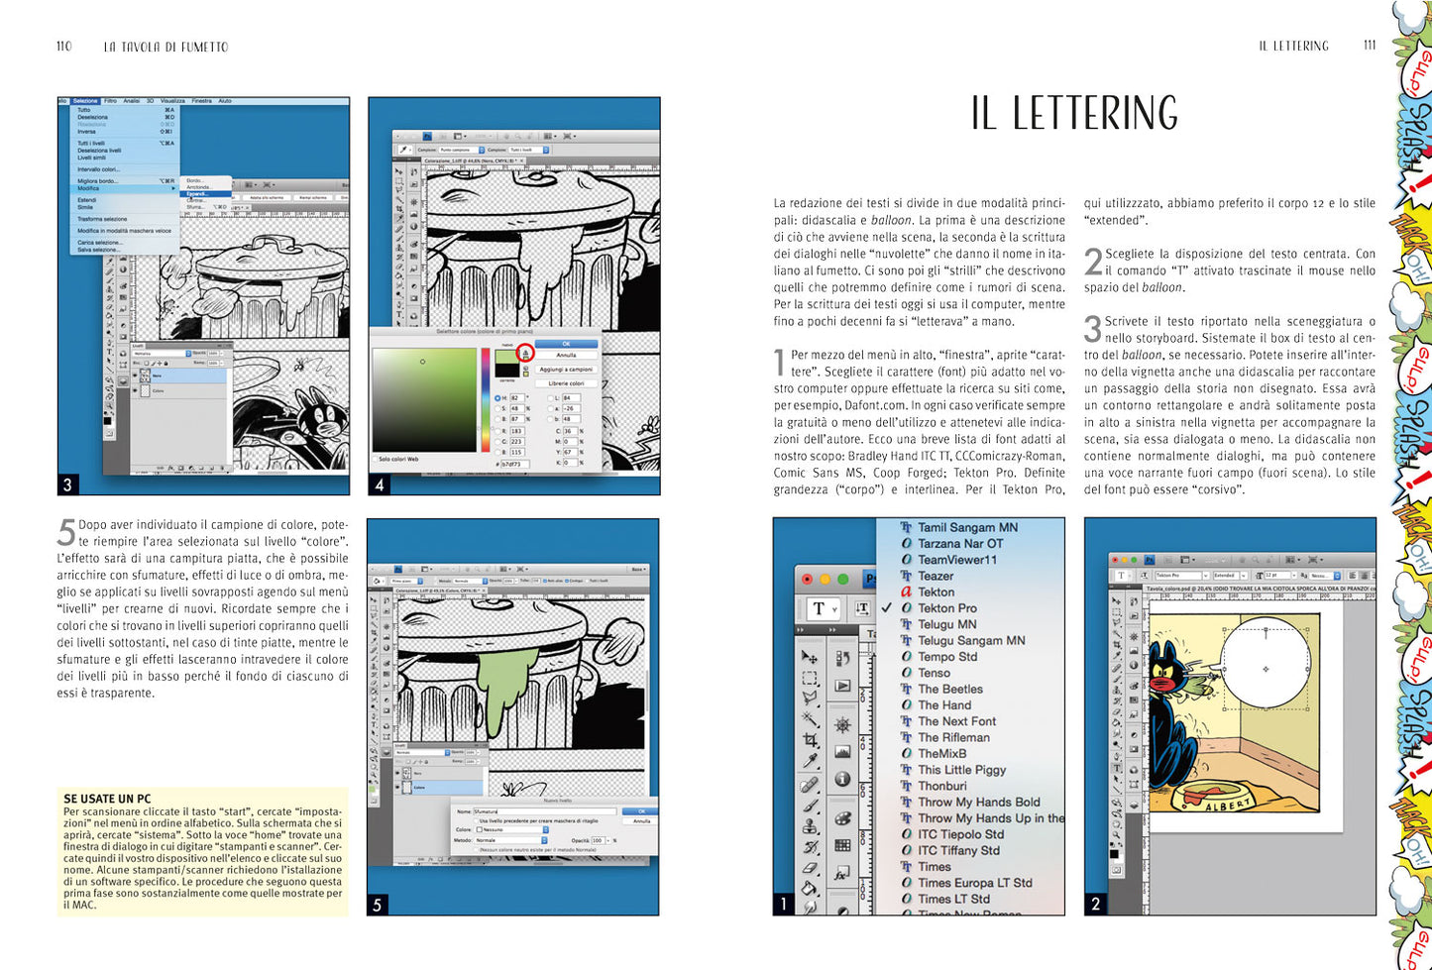Select the Crop tool in screenshot 1
Viewport: 1432px width, 970px height.
coord(810,740)
